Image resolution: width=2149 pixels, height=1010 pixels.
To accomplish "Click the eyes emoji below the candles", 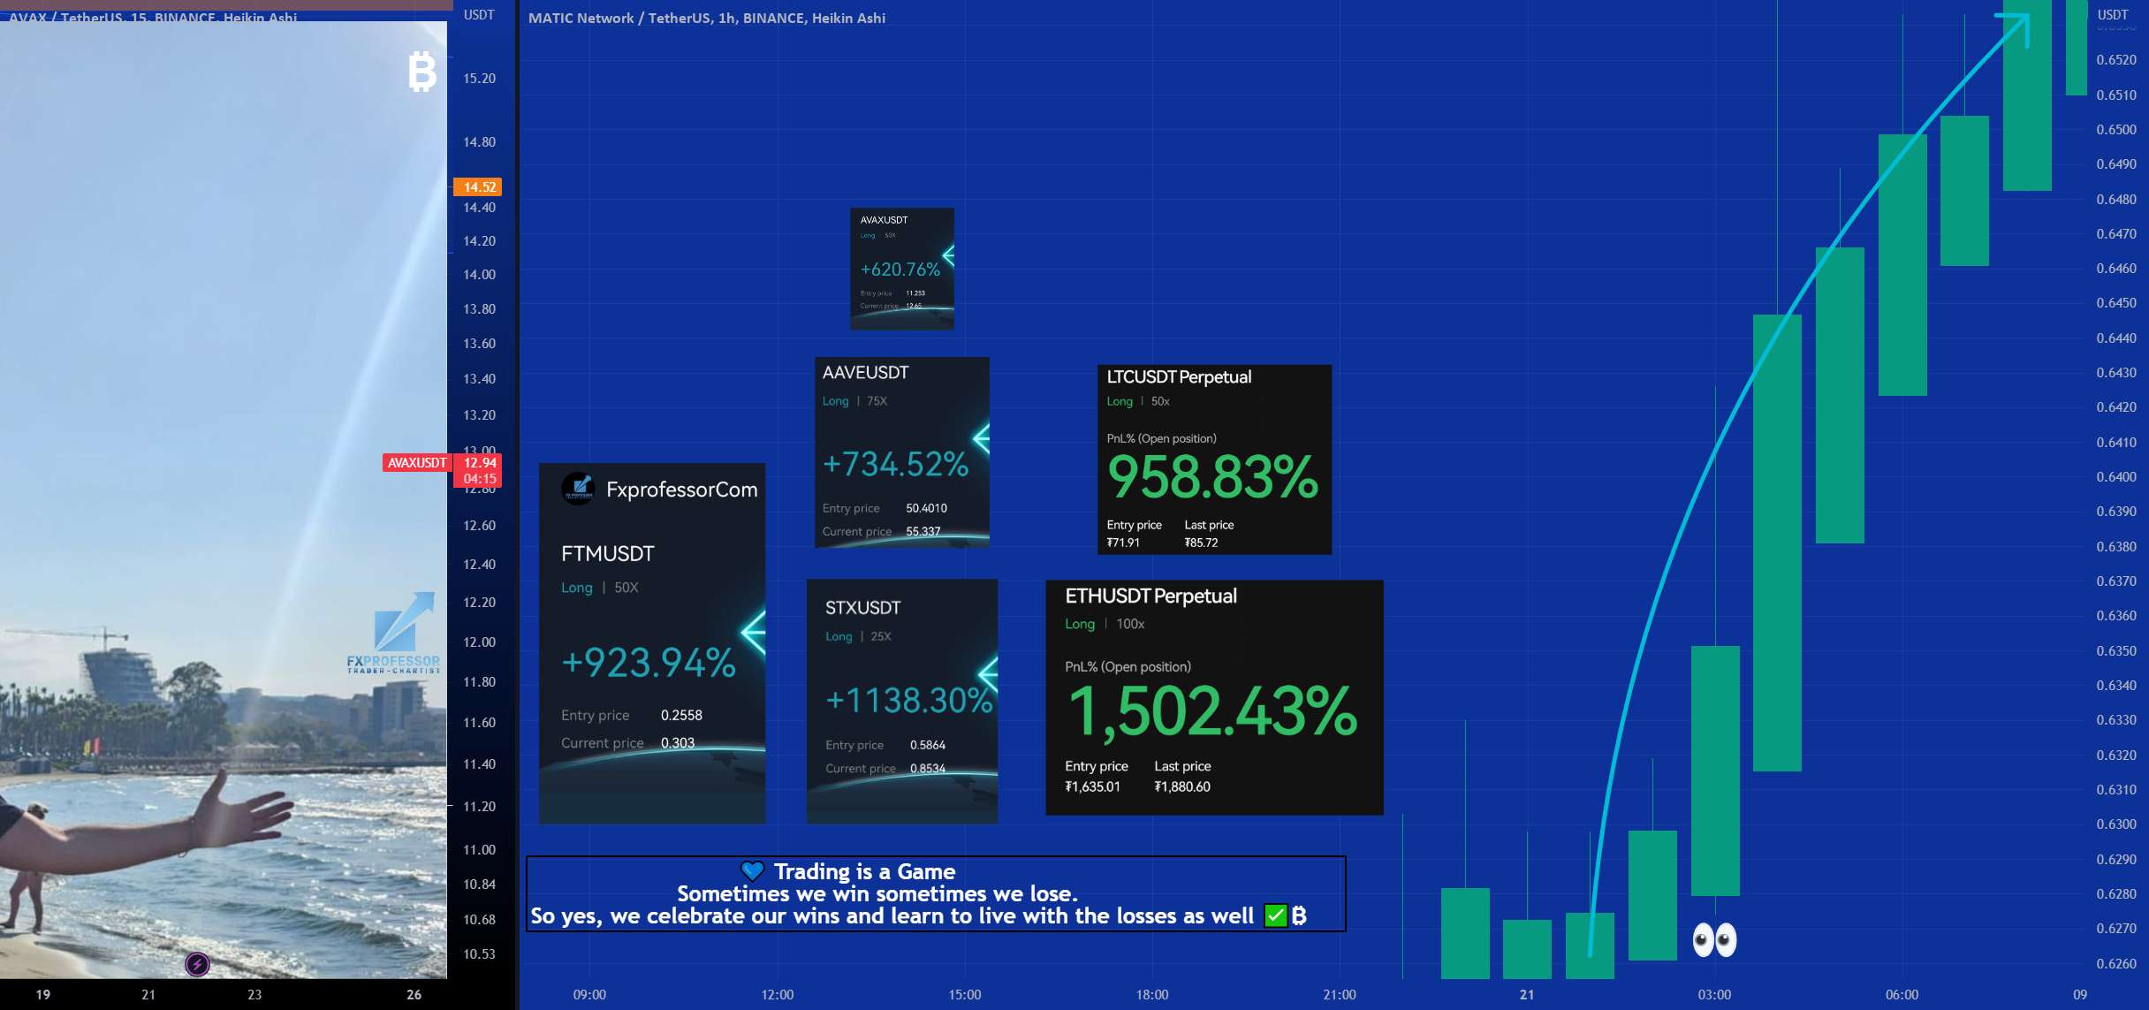I will [1714, 939].
